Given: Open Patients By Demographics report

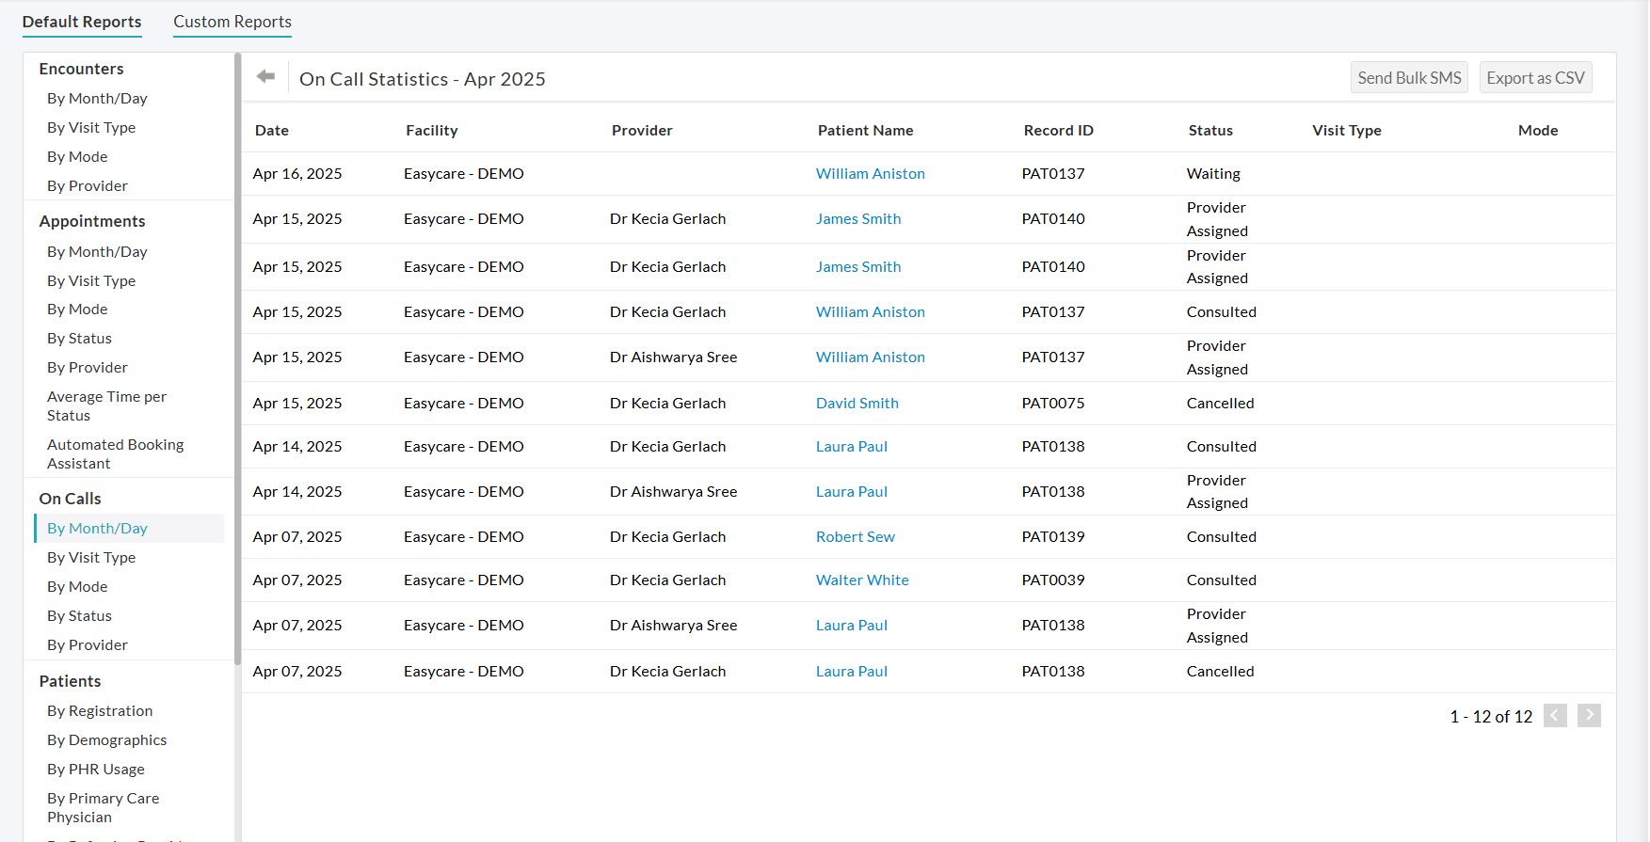Looking at the screenshot, I should click(106, 740).
